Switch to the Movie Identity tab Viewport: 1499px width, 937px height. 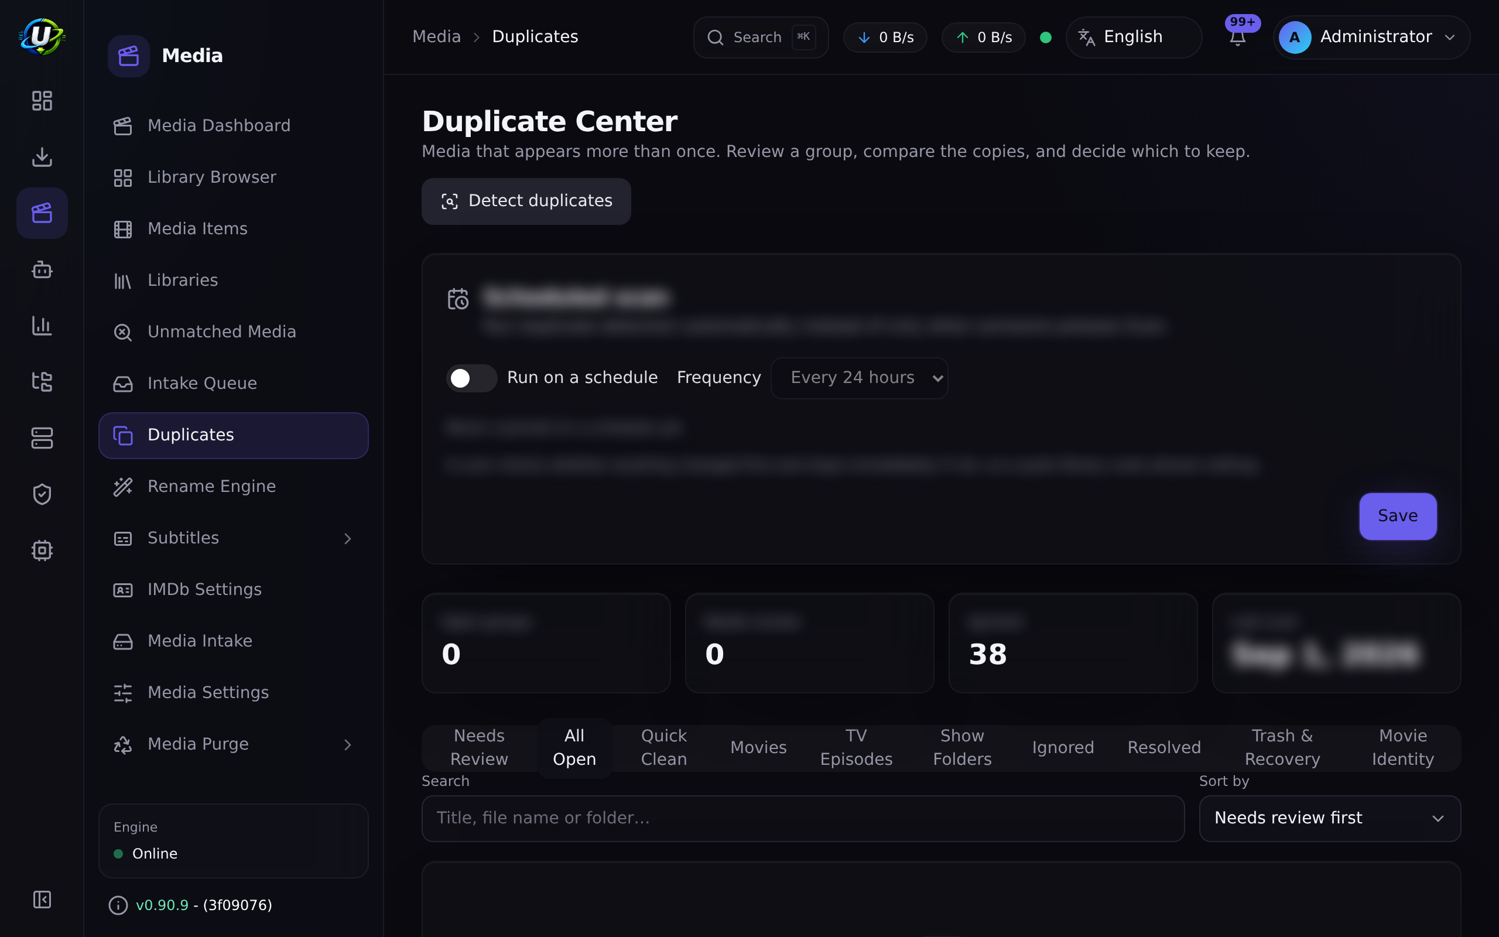[1402, 747]
